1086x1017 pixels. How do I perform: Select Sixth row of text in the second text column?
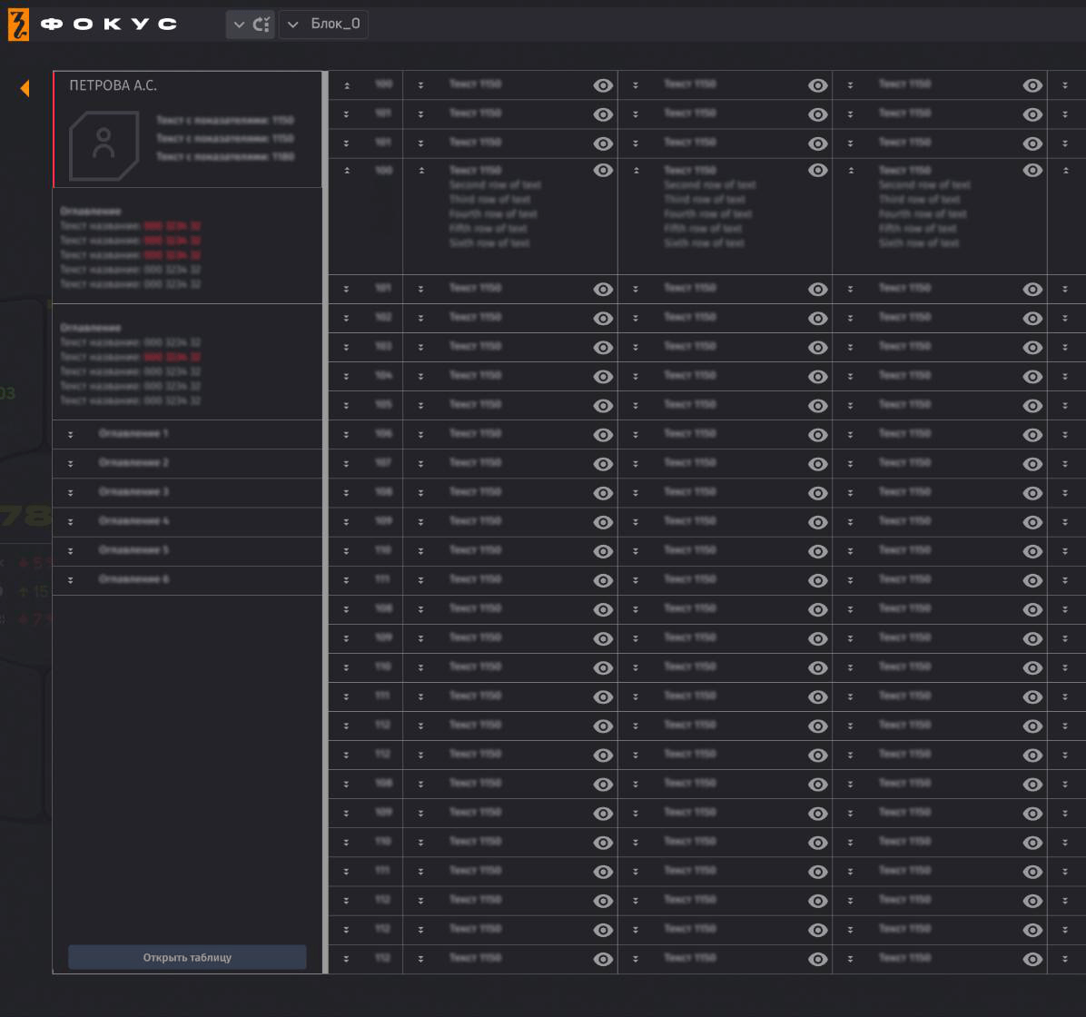pyautogui.click(x=705, y=243)
